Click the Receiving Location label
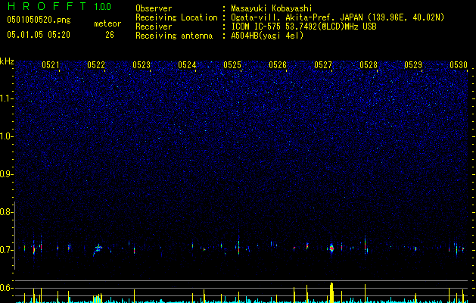This screenshot has height=303, width=476. [176, 17]
